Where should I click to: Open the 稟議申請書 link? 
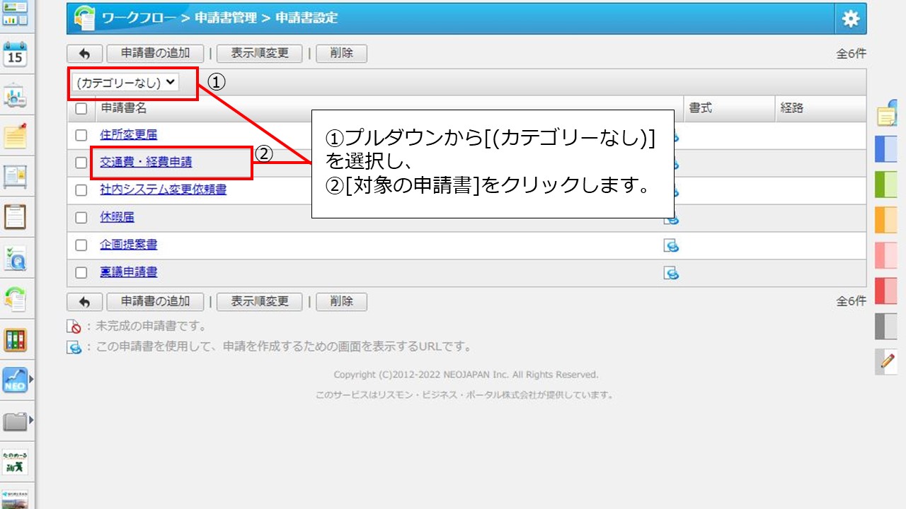pyautogui.click(x=129, y=273)
